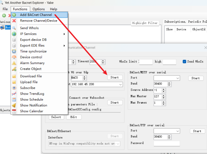This screenshot has width=207, height=154.
Task: Click the green add-channel toolbar icon
Action: coord(4,15)
